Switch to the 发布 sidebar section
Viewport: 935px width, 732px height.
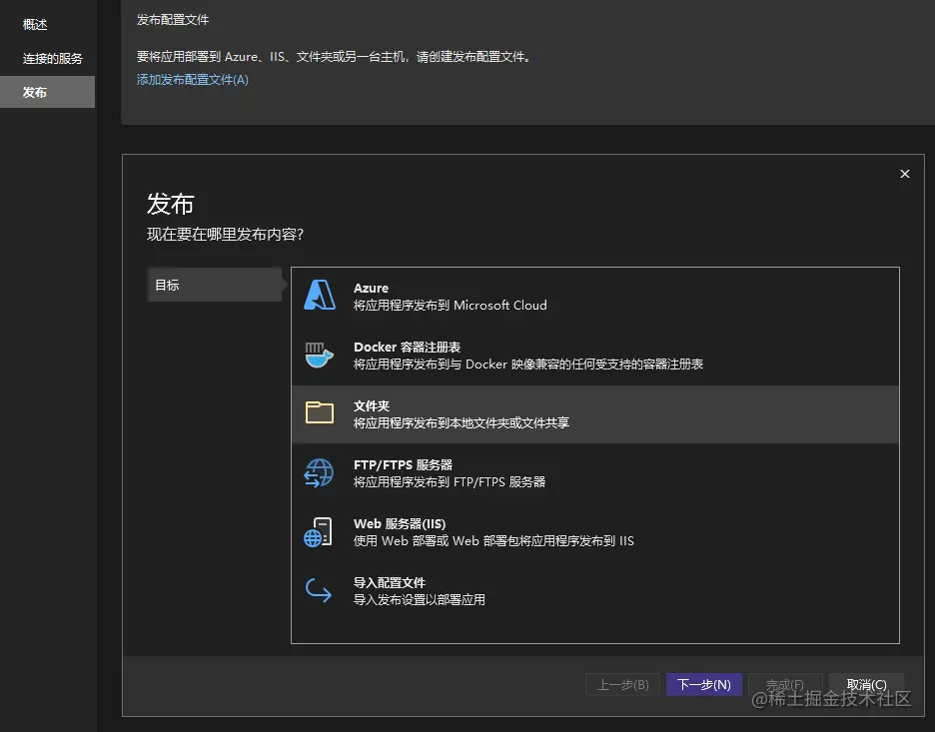coord(35,92)
